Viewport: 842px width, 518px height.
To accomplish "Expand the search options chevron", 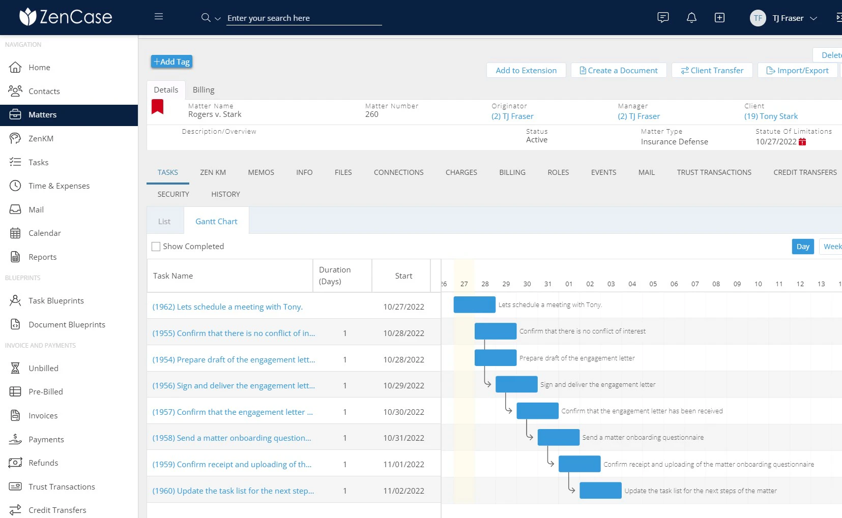I will pyautogui.click(x=218, y=19).
